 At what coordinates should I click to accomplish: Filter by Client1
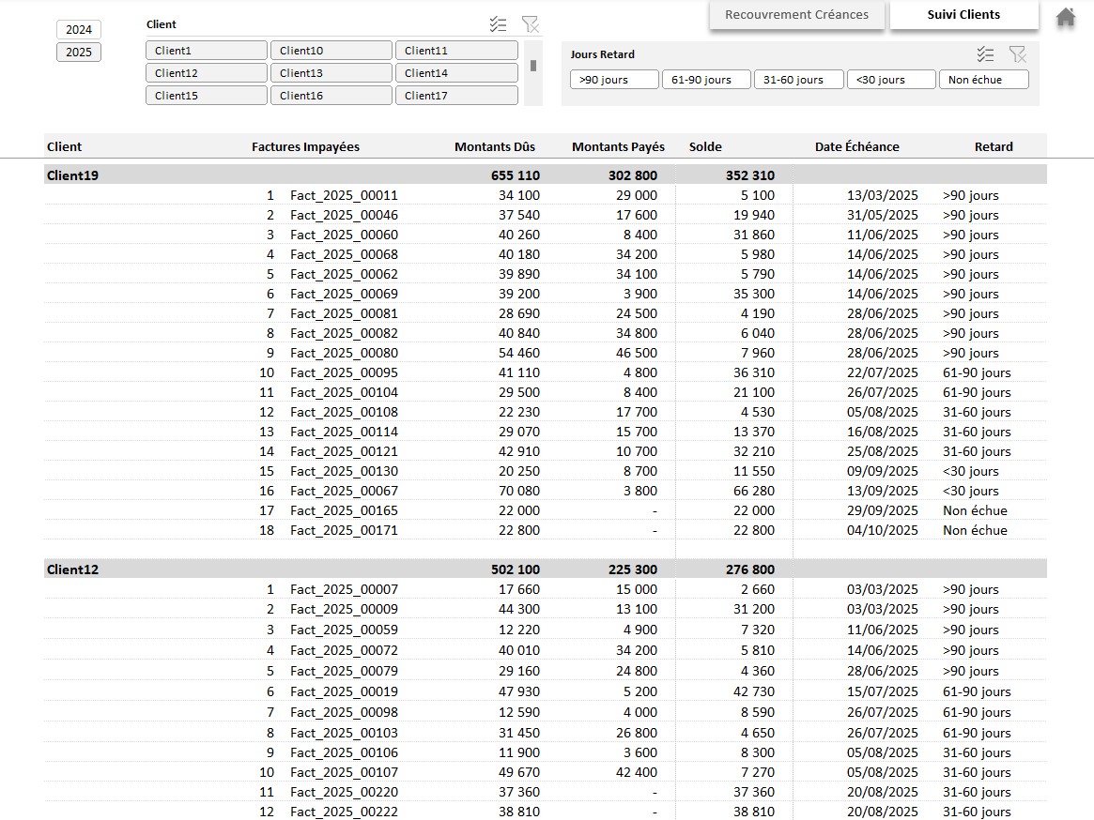coord(207,51)
